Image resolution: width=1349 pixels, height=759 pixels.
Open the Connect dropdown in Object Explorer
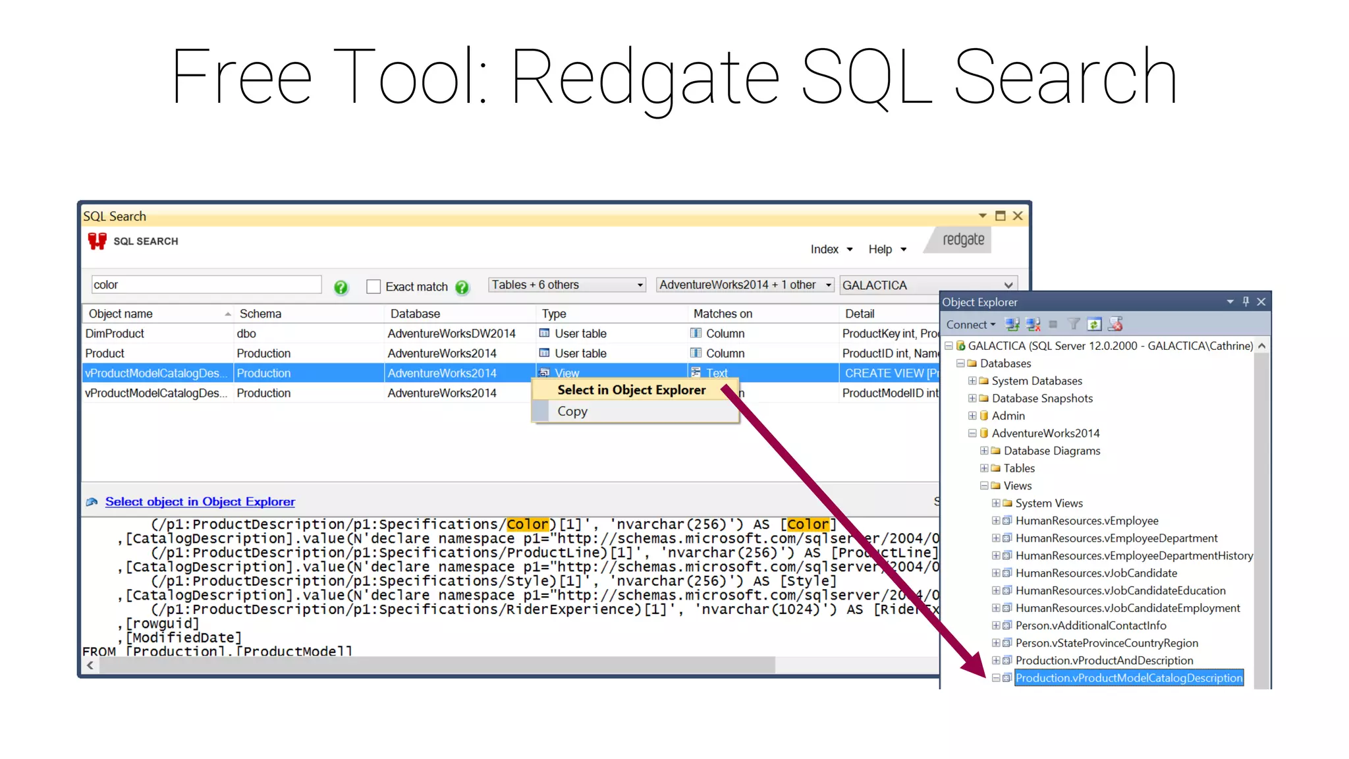971,324
